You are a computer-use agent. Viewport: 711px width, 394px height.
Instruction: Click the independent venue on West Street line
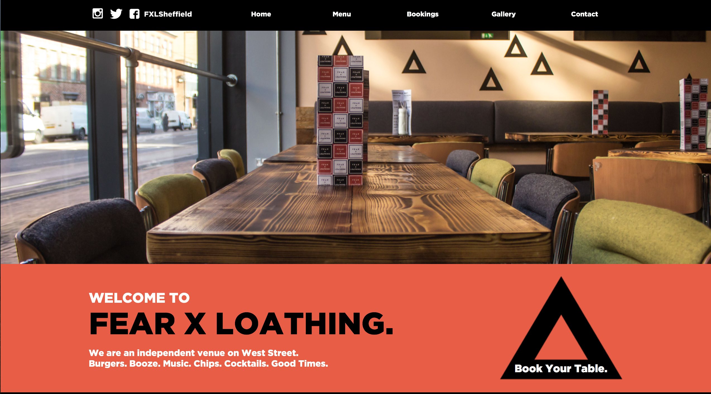(x=194, y=353)
